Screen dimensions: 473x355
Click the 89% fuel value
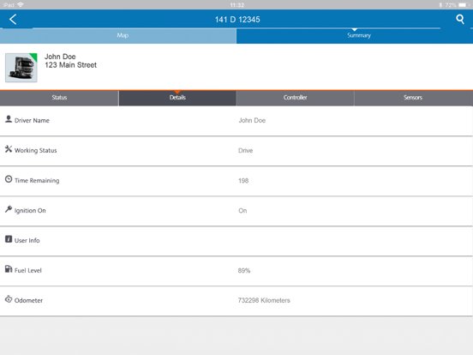(x=244, y=270)
